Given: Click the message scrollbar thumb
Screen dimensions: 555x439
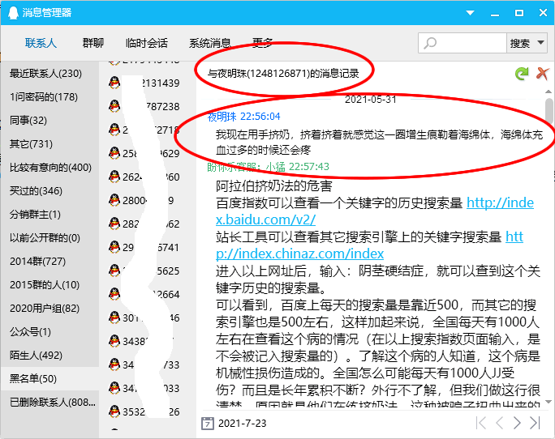Looking at the screenshot, I should click(549, 109).
